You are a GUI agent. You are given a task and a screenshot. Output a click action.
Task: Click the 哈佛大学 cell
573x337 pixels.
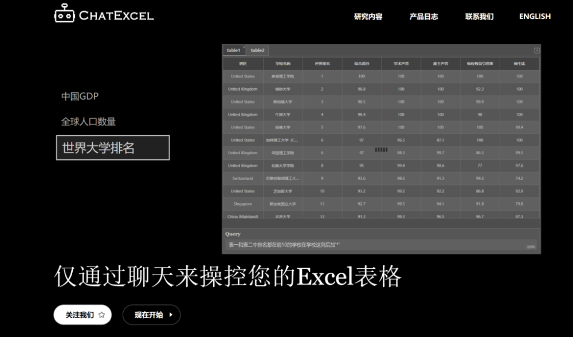coord(283,128)
